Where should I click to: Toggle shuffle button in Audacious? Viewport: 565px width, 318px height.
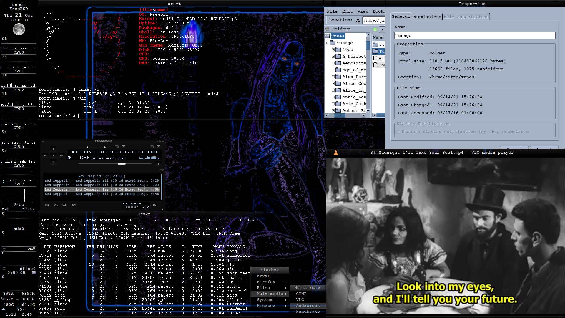point(152,147)
